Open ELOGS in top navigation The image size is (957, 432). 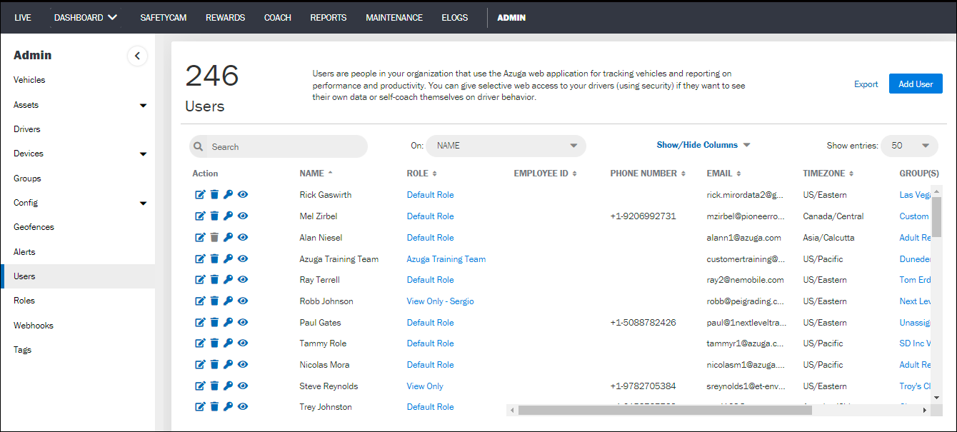(x=455, y=18)
